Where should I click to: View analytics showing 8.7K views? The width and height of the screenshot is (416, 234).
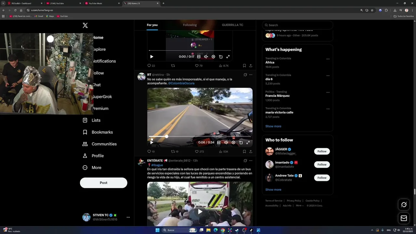tap(224, 66)
